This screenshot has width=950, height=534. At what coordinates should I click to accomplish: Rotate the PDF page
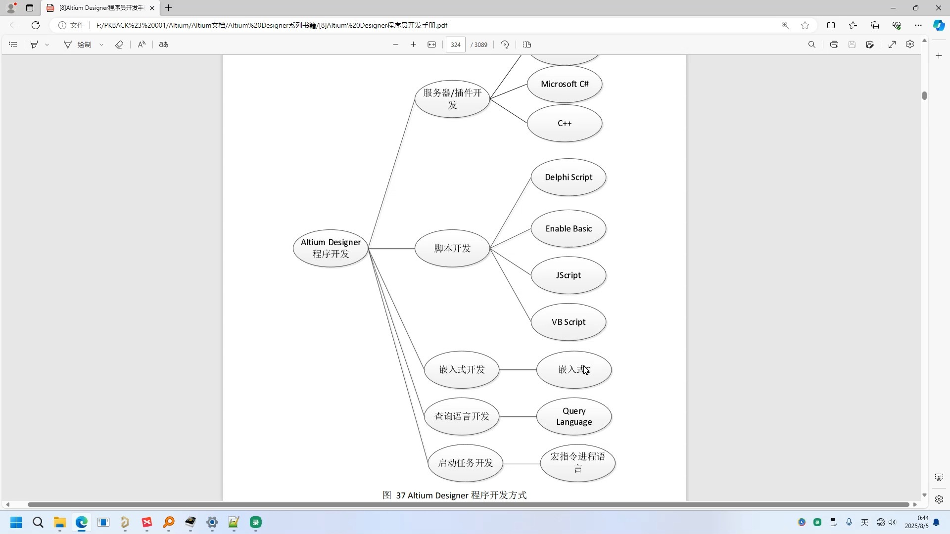click(x=505, y=44)
